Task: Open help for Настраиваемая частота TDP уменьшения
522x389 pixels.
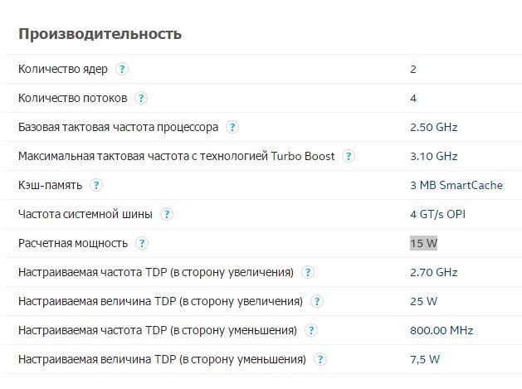Action: [311, 330]
